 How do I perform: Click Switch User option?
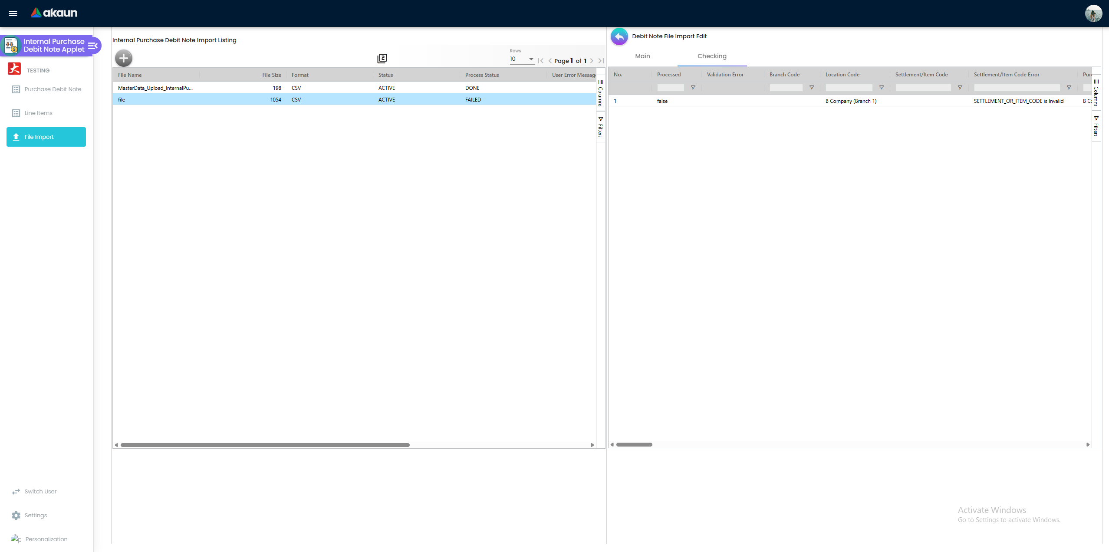coord(40,492)
